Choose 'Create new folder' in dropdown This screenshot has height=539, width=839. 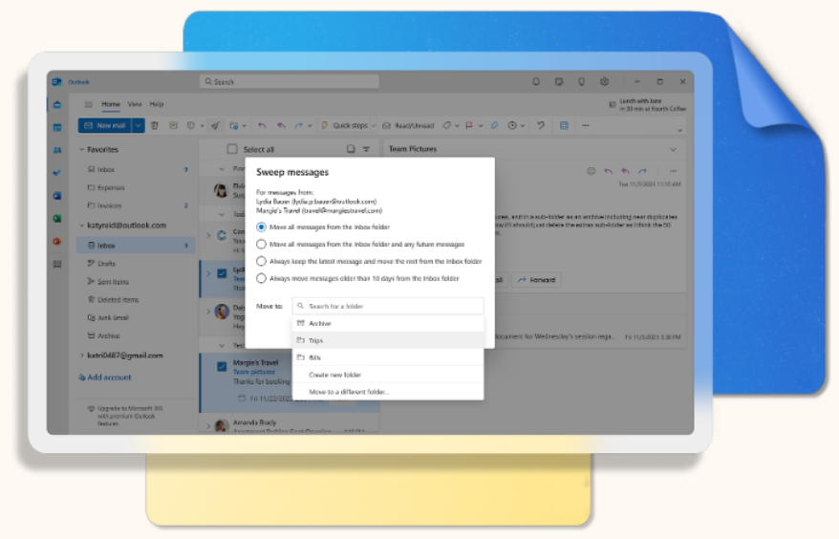pos(334,375)
